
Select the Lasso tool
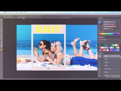point(1,26)
